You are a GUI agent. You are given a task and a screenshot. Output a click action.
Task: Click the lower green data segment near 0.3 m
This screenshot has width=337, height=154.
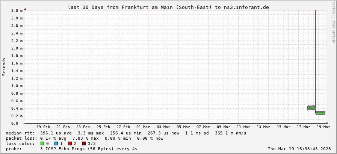pyautogui.click(x=320, y=113)
